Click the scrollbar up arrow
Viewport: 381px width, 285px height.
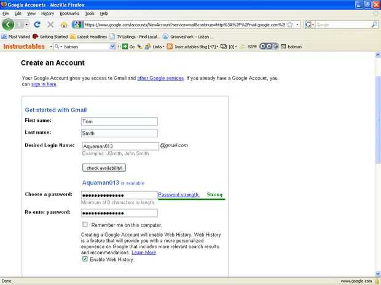[378, 55]
